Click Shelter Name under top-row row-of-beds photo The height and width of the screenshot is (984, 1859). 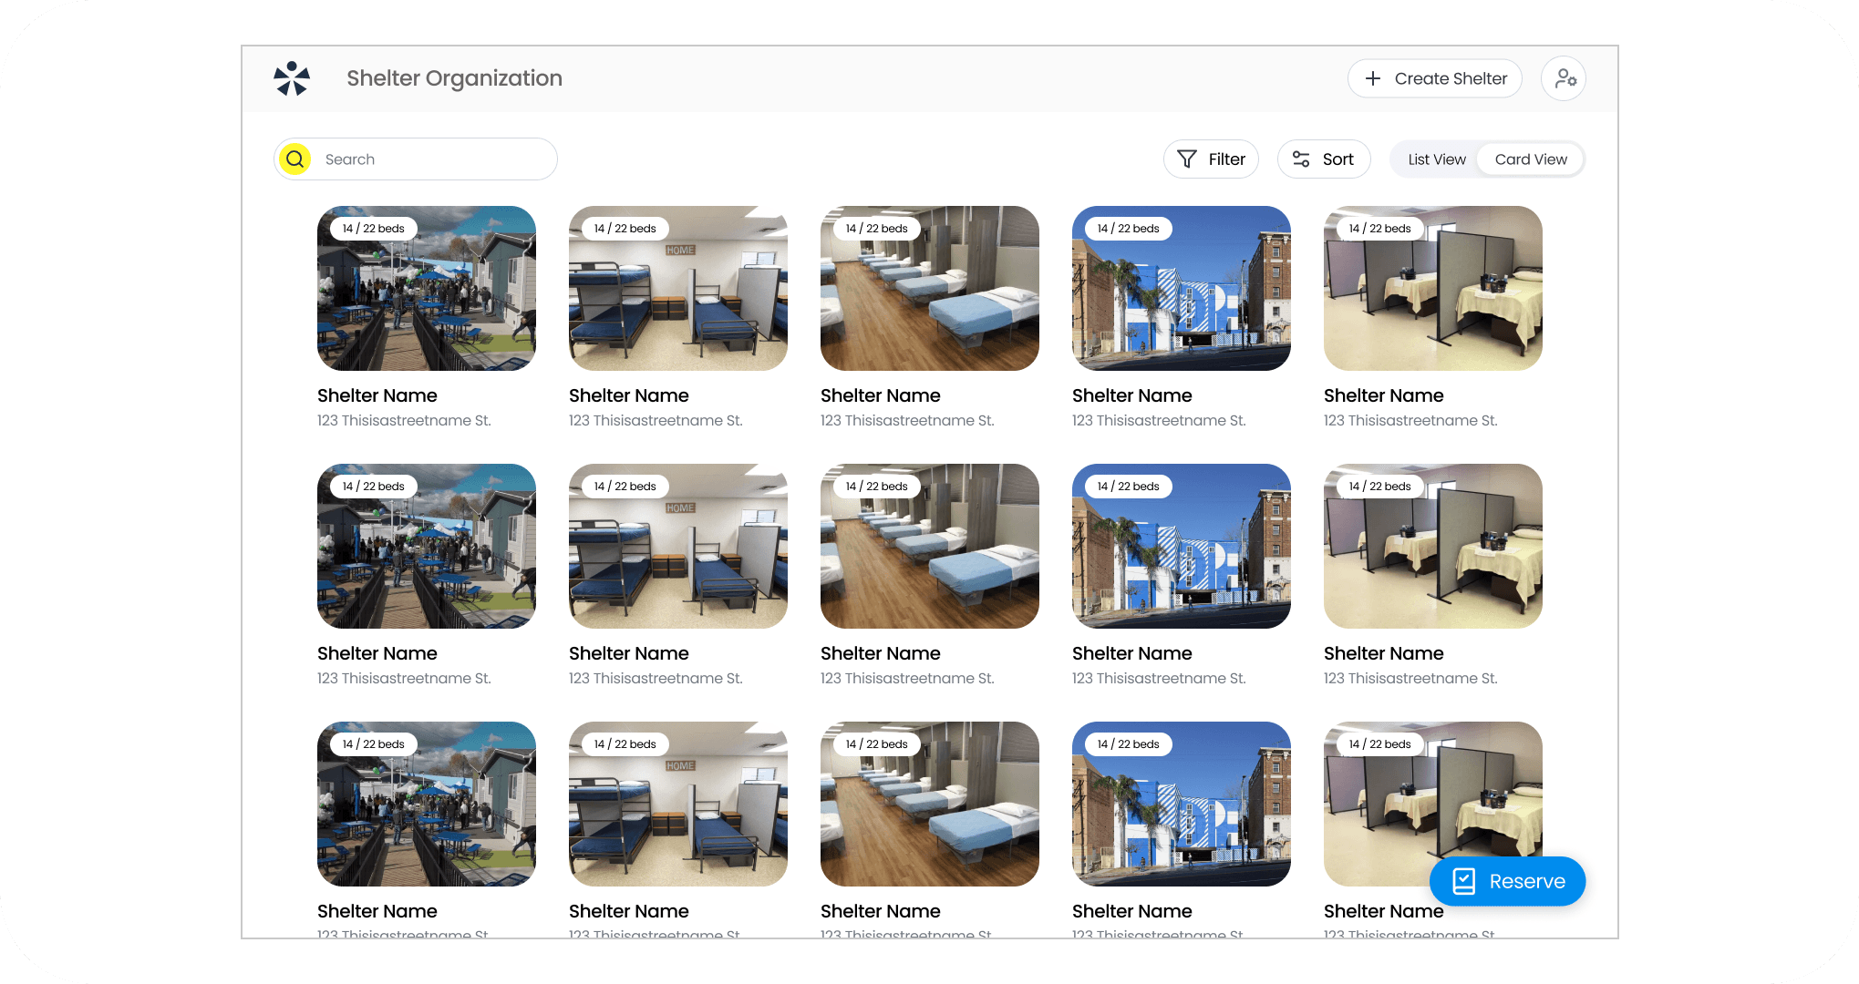tap(880, 395)
